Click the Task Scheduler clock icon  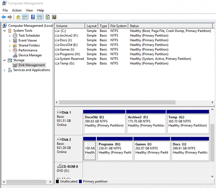[15, 35]
